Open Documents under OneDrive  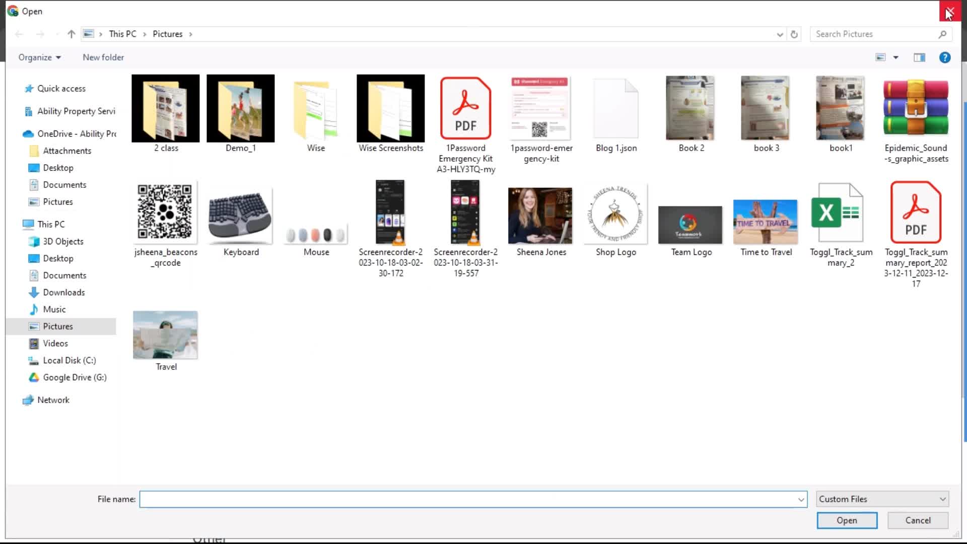(64, 185)
